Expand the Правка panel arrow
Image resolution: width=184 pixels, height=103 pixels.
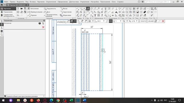tap(84, 18)
